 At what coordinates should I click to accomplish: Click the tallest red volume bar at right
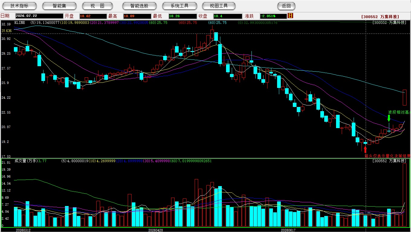click(405, 195)
